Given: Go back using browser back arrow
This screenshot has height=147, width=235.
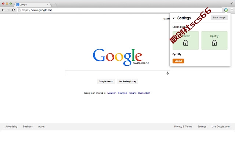Looking at the screenshot, I should (3, 10).
